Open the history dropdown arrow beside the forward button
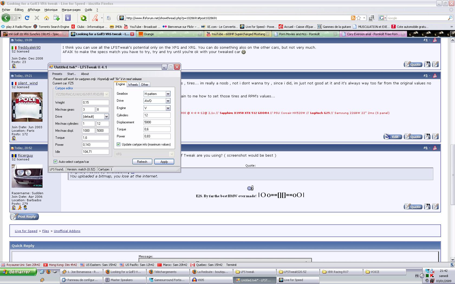The width and height of the screenshot is (455, 284). [x=19, y=18]
